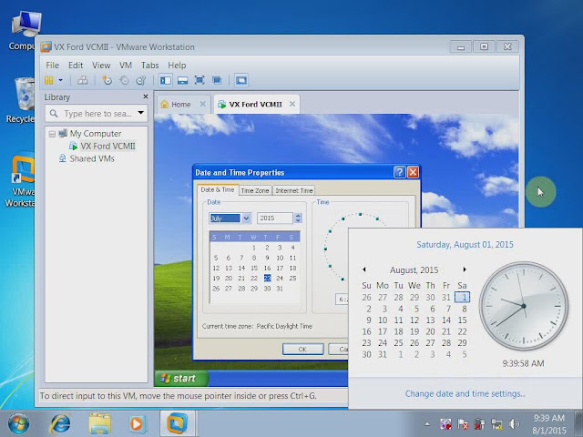Close the Home tab
This screenshot has width=583, height=437.
point(202,104)
